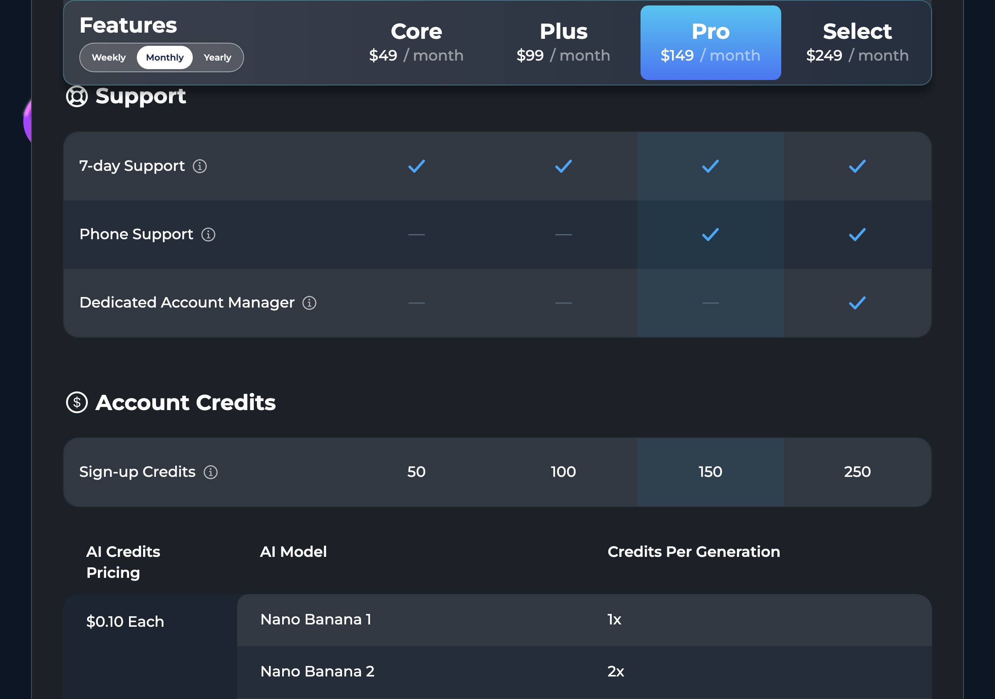Click the Phone Support label
The image size is (995, 699).
tap(136, 235)
